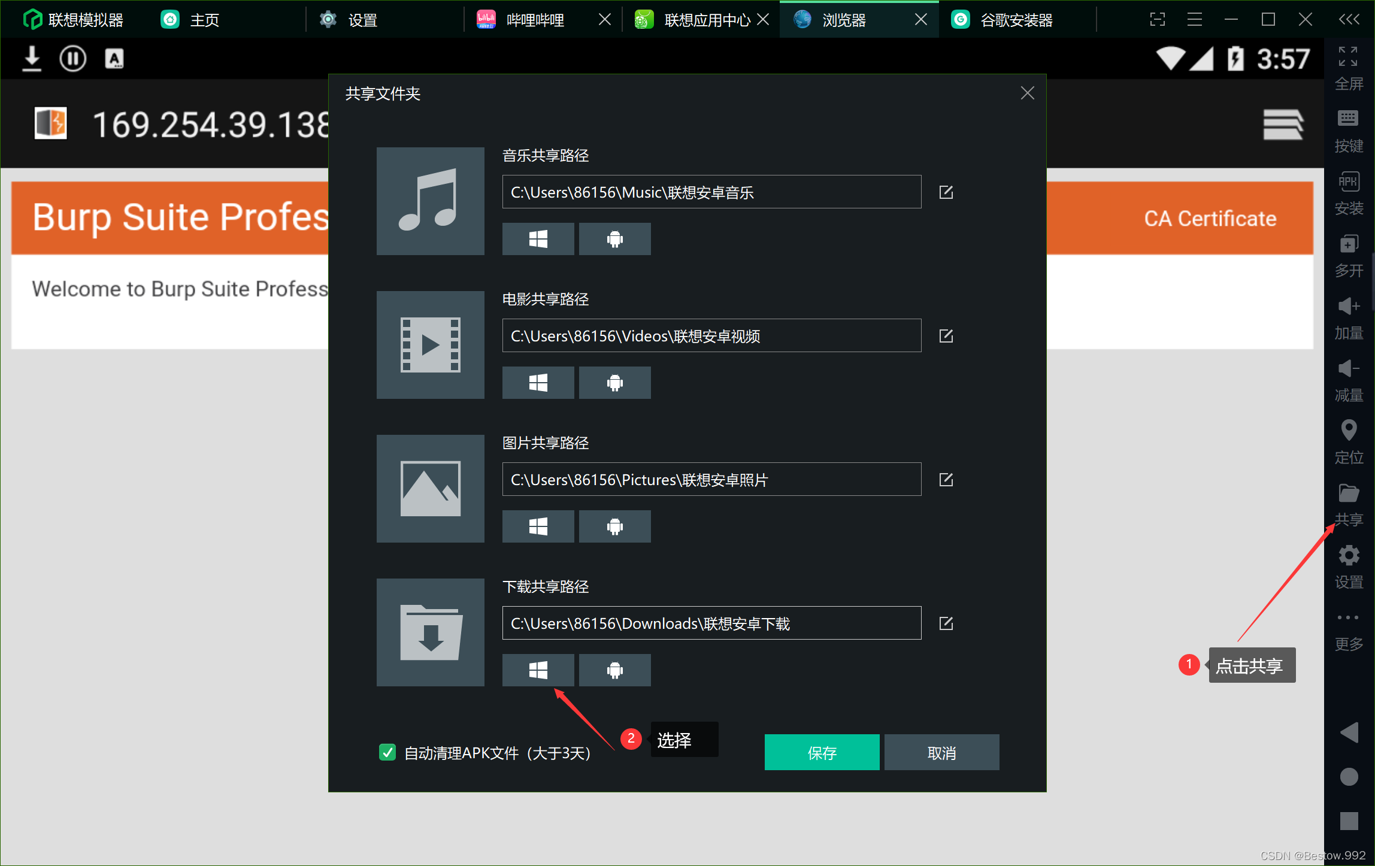
Task: Open the hamburger menu in title bar
Action: click(1194, 20)
